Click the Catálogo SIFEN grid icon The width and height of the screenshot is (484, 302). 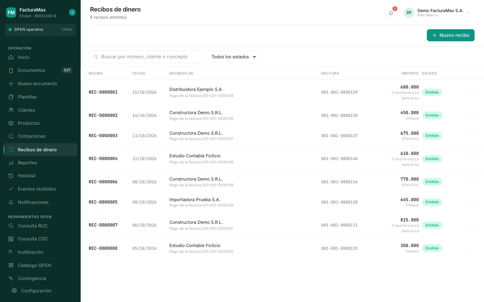click(11, 265)
